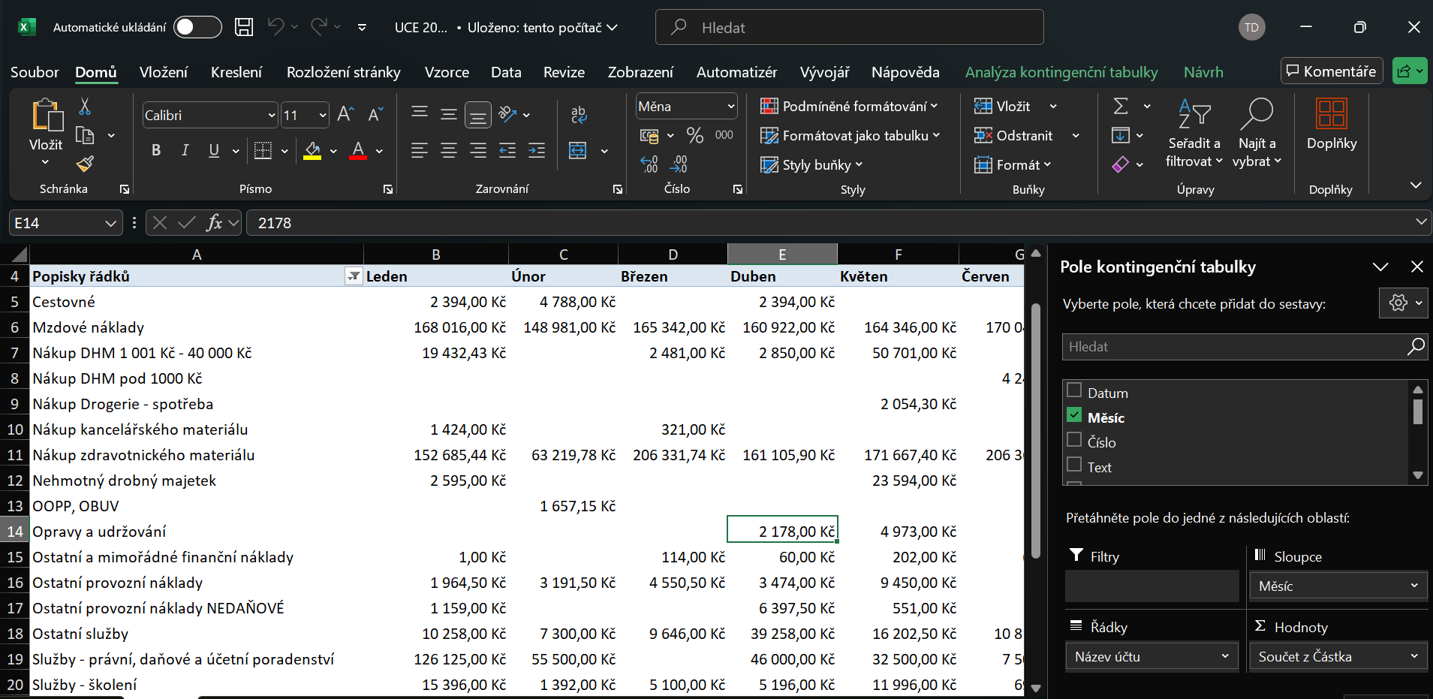The width and height of the screenshot is (1433, 699).
Task: Toggle Automatické ukládání switch
Action: pos(197,28)
